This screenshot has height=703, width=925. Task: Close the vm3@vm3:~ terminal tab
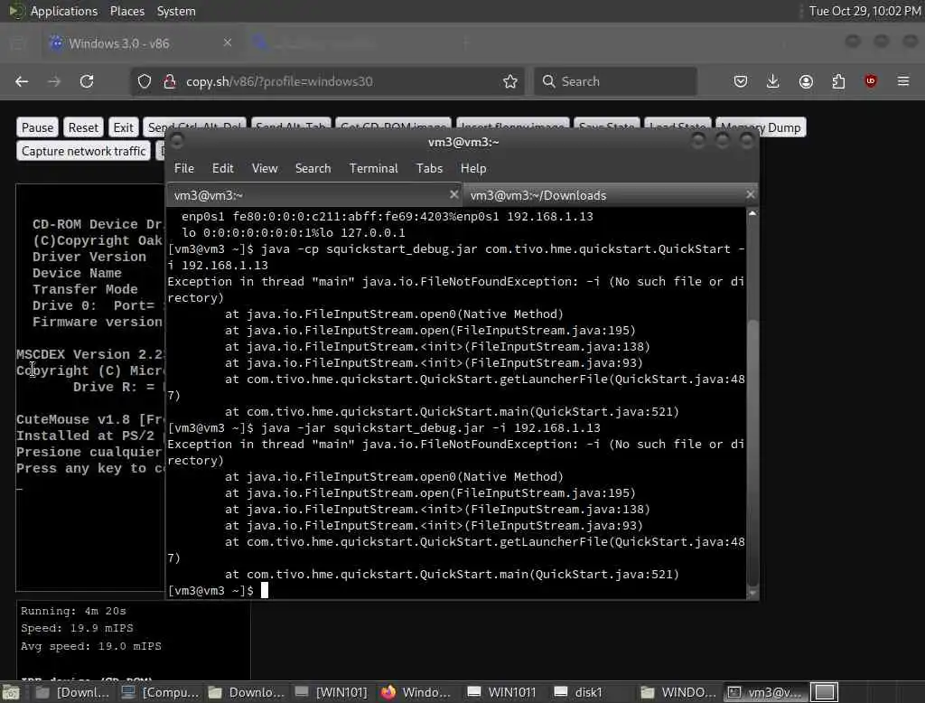pyautogui.click(x=453, y=194)
